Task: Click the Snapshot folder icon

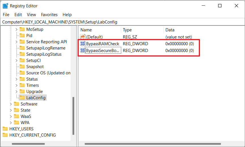Action: pos(22,67)
